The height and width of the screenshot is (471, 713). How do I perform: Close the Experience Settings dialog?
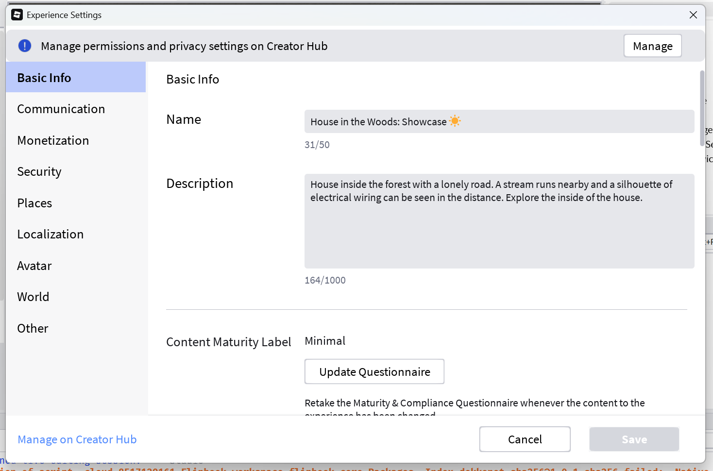coord(693,15)
